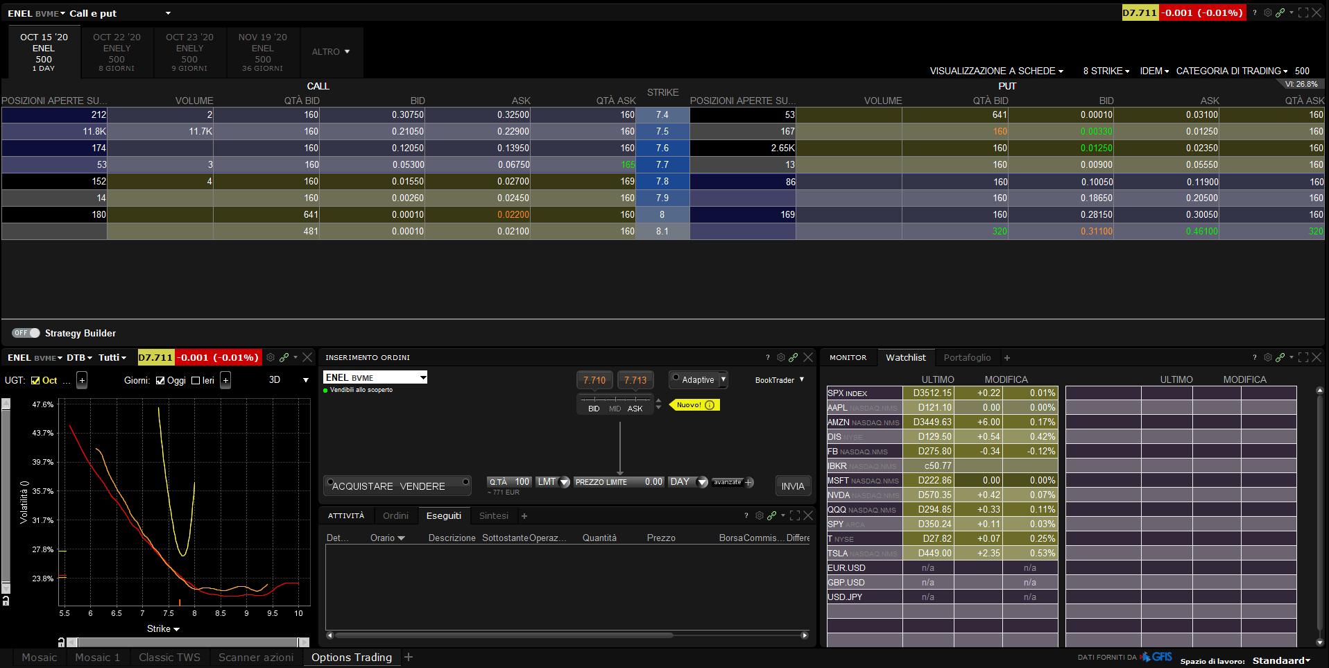The width and height of the screenshot is (1329, 668).
Task: Switch to the Portafoglio tab
Action: pyautogui.click(x=967, y=357)
